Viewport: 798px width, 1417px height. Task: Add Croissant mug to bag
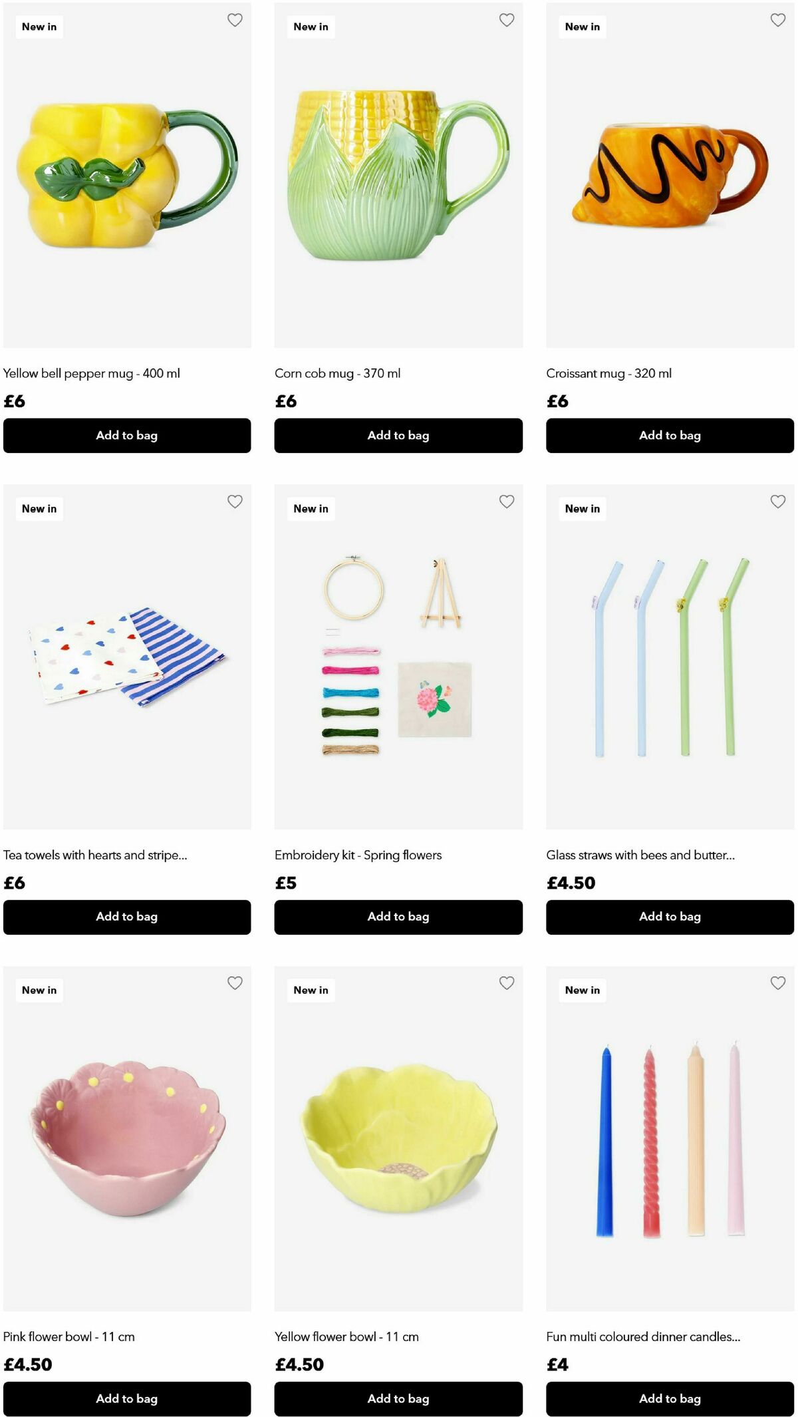670,436
